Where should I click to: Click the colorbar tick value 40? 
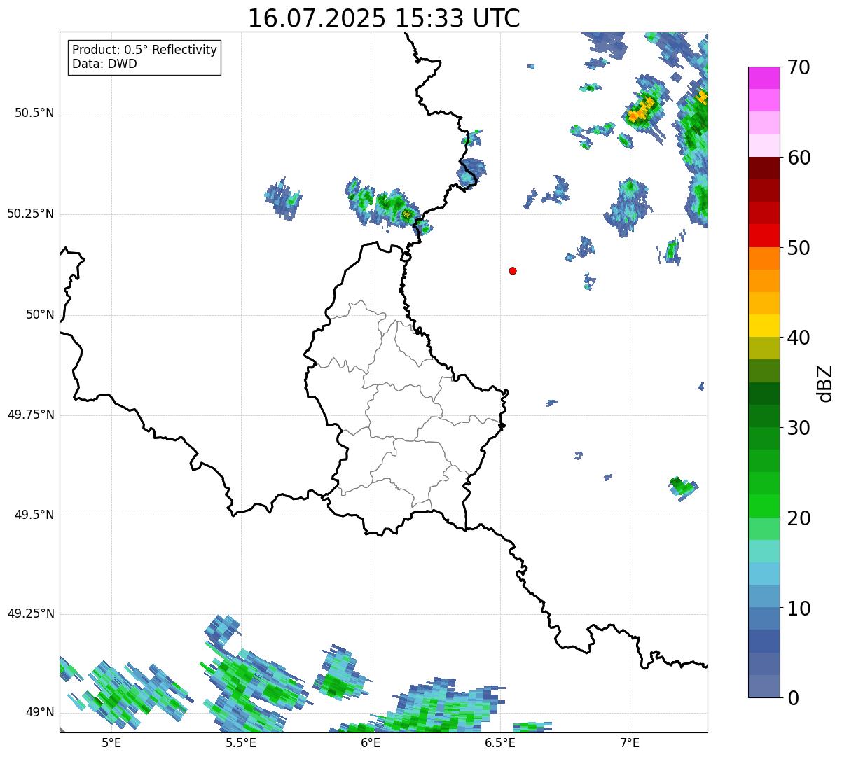(799, 338)
